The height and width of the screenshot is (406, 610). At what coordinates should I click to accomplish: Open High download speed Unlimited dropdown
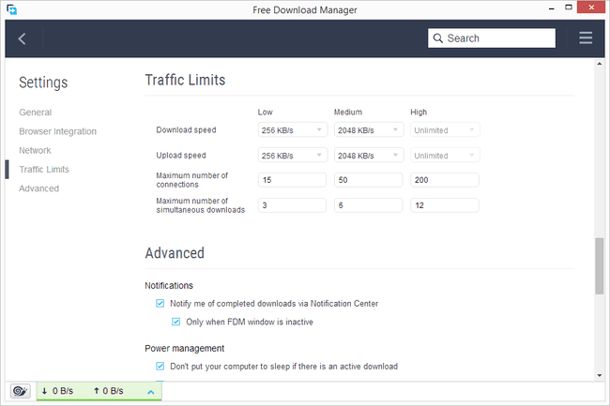(445, 129)
